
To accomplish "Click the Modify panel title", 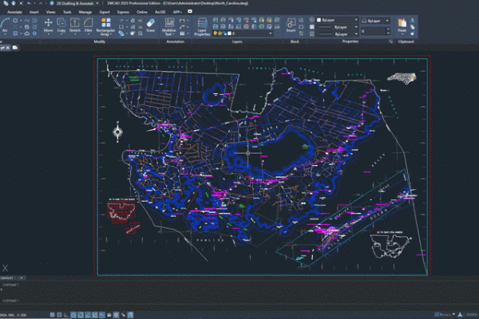I will tap(100, 41).
